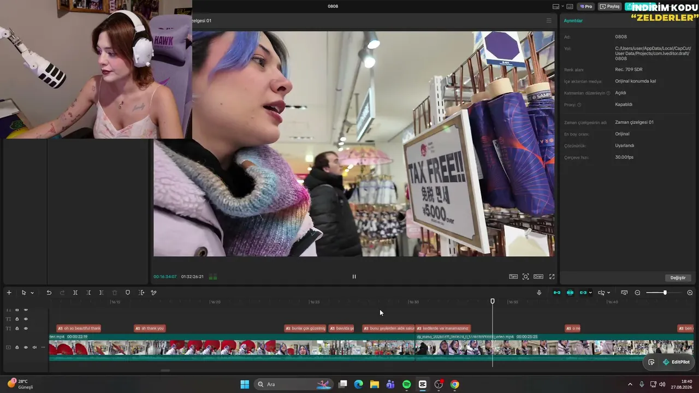The height and width of the screenshot is (393, 699).
Task: Click the shortcuts panel icon beside layout switcher
Action: (570, 7)
